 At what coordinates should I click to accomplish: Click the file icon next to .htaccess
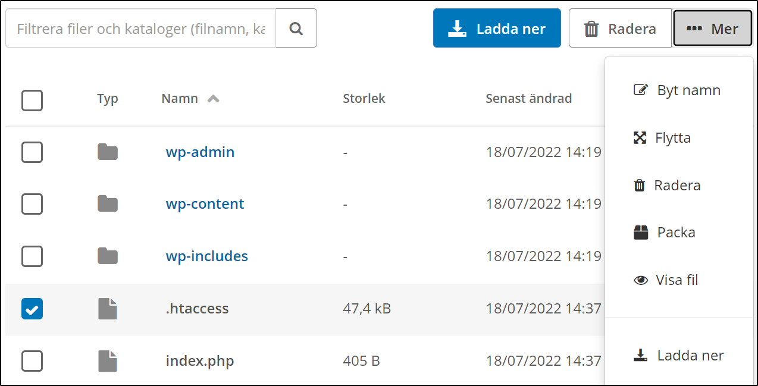coord(108,308)
